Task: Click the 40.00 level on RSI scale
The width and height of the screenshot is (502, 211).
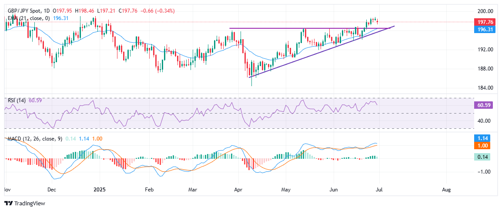Action: (485, 121)
